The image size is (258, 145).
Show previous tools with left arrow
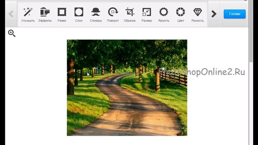click(11, 14)
